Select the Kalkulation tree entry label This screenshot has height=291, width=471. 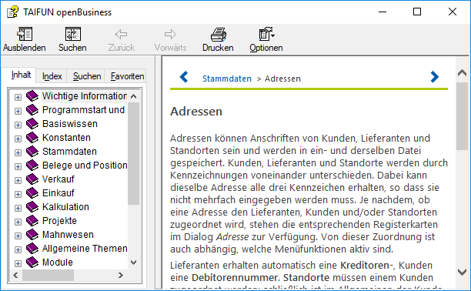pyautogui.click(x=65, y=207)
